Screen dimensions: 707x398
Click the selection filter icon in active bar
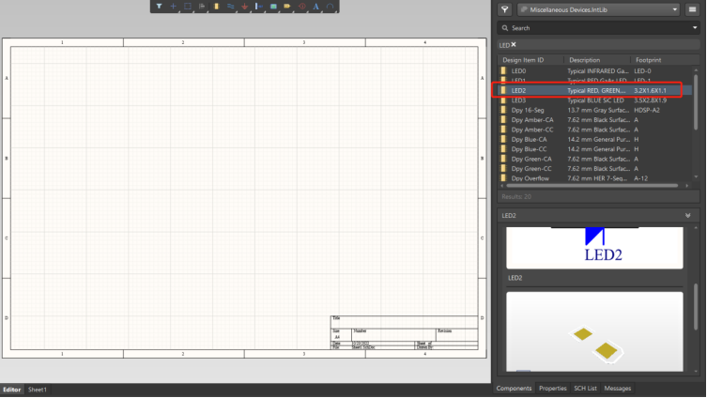[x=159, y=7]
